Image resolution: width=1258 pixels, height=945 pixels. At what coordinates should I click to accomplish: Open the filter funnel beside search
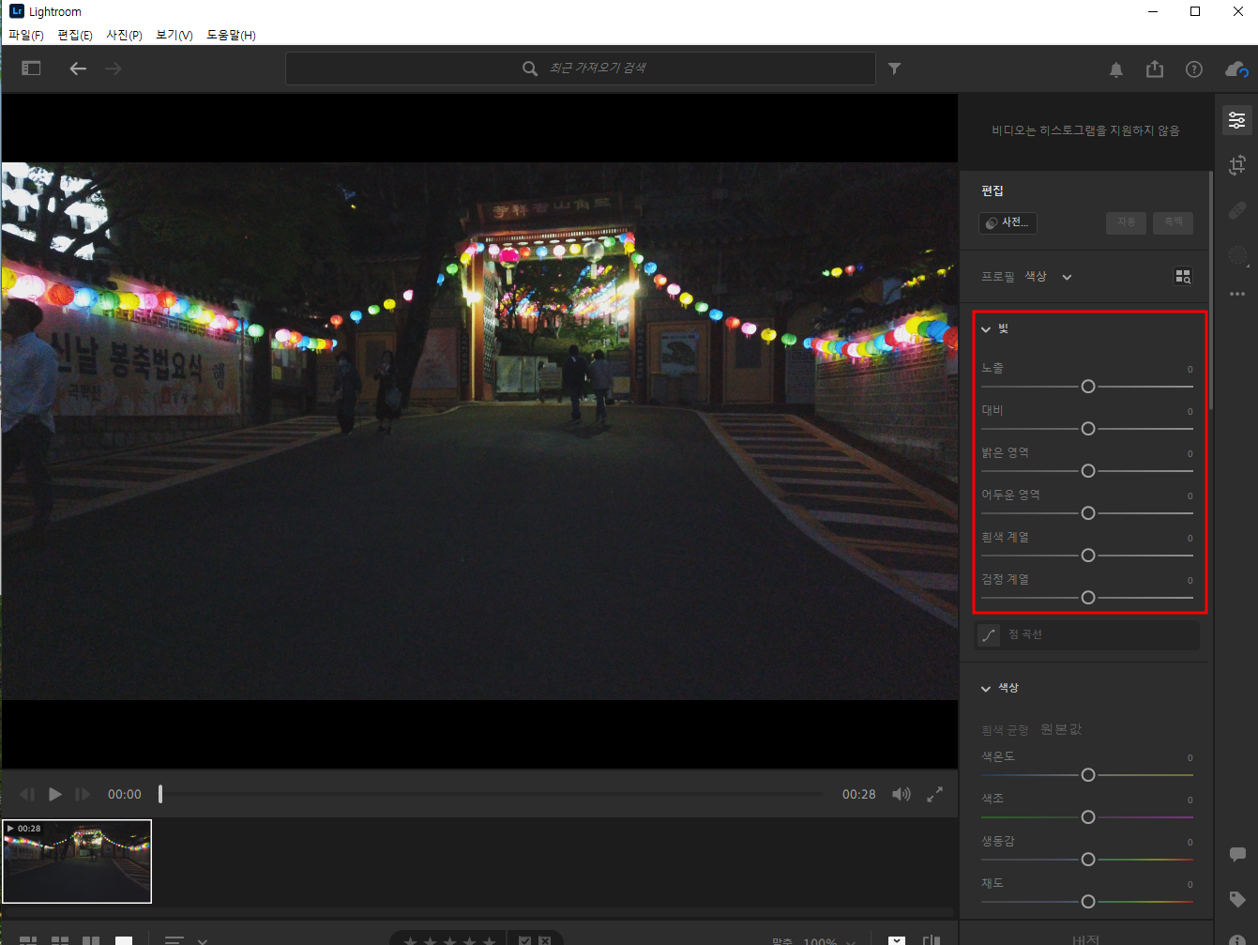tap(895, 69)
